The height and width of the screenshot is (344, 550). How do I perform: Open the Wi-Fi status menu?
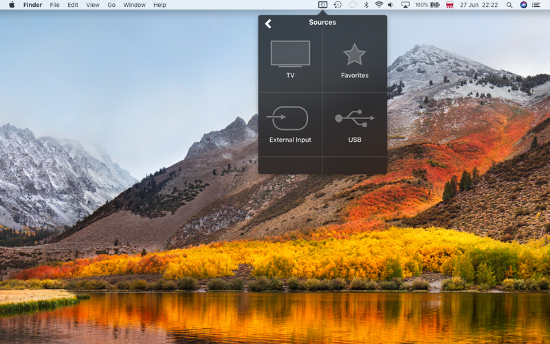pos(379,5)
